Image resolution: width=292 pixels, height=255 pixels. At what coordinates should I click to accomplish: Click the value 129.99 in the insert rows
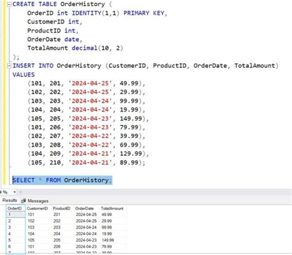pos(131,153)
